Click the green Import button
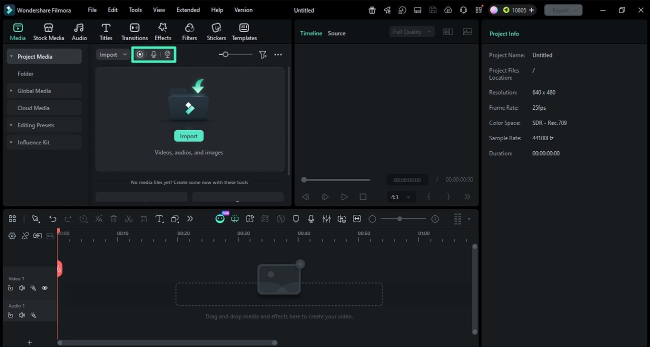 click(189, 136)
